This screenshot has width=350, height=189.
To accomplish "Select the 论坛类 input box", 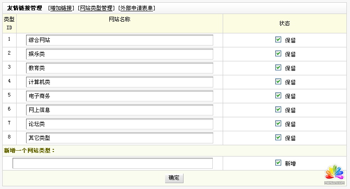I will click(x=119, y=124).
